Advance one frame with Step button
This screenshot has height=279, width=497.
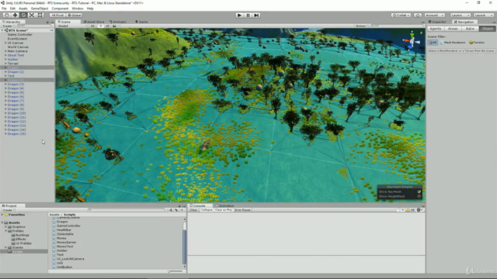coord(256,15)
